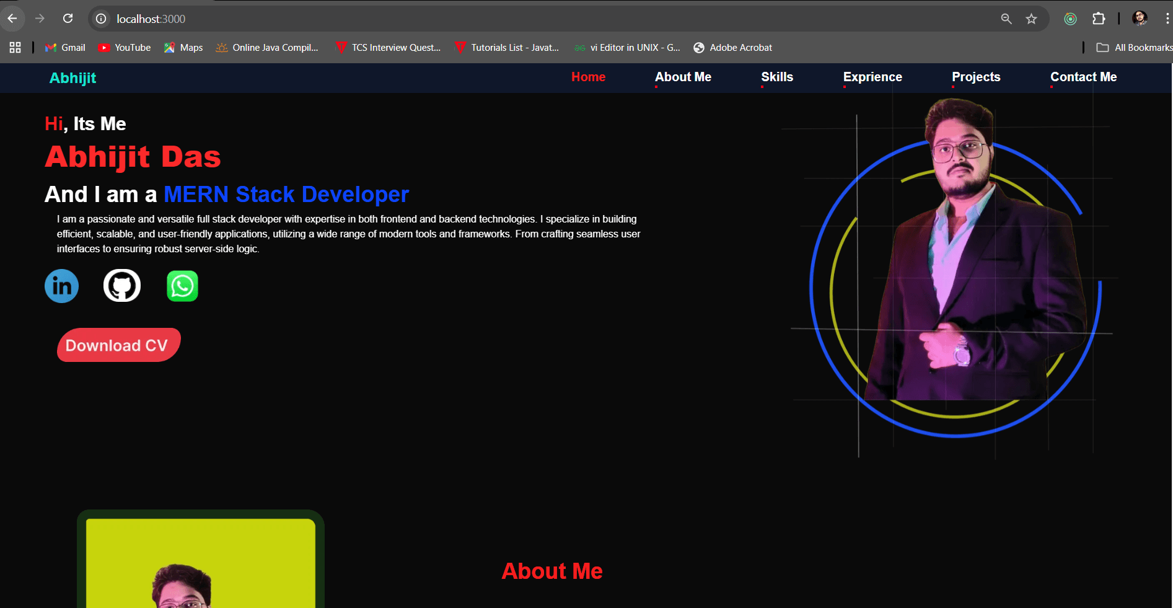The width and height of the screenshot is (1173, 608).
Task: Open the Gmail bookmark
Action: (x=65, y=48)
